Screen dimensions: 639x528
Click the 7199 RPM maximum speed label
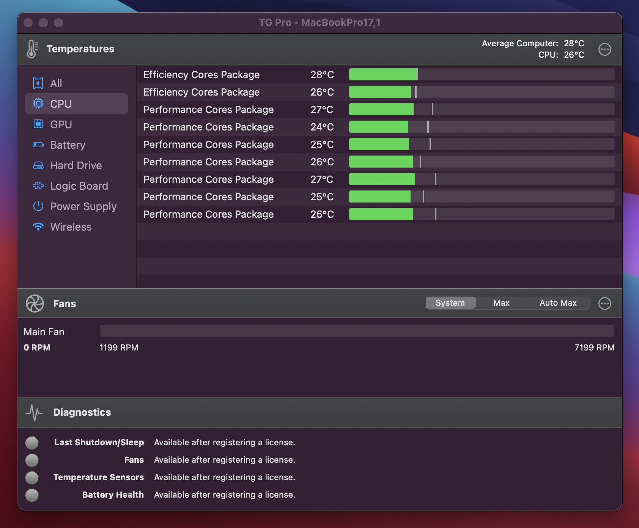pyautogui.click(x=594, y=347)
